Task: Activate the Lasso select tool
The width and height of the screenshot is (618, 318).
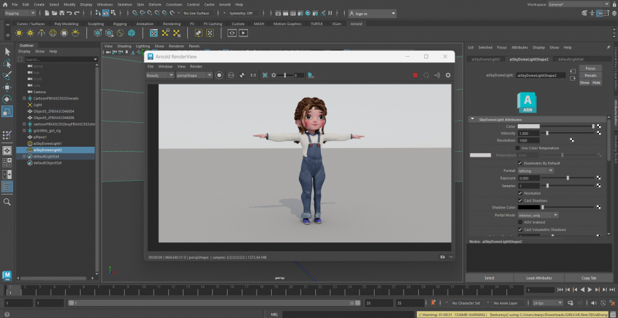Action: tap(7, 64)
